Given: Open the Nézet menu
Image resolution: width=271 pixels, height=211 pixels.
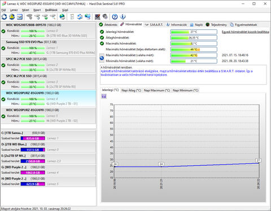Looking at the screenshot, I should [25, 10].
